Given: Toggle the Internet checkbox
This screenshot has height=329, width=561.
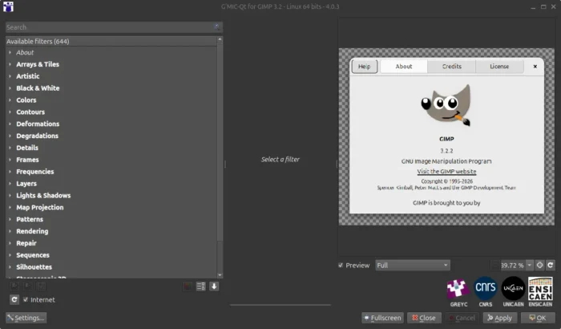Looking at the screenshot, I should (x=26, y=299).
